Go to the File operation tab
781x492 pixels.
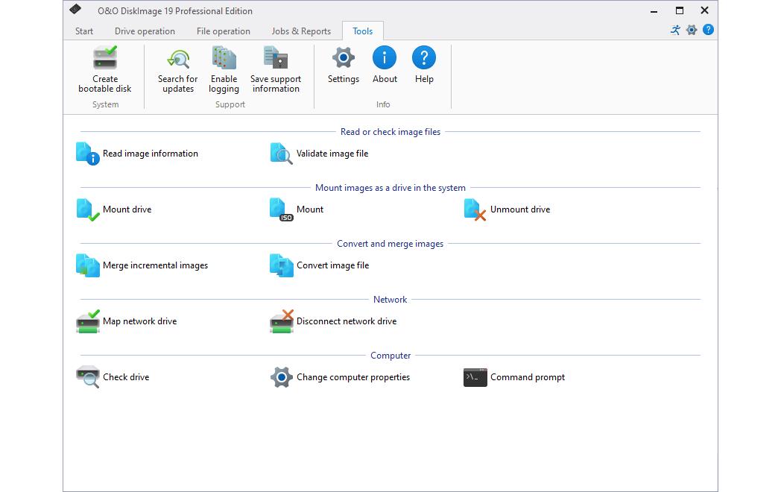tap(223, 31)
